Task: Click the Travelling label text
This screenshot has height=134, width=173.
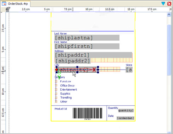Action: point(66,97)
